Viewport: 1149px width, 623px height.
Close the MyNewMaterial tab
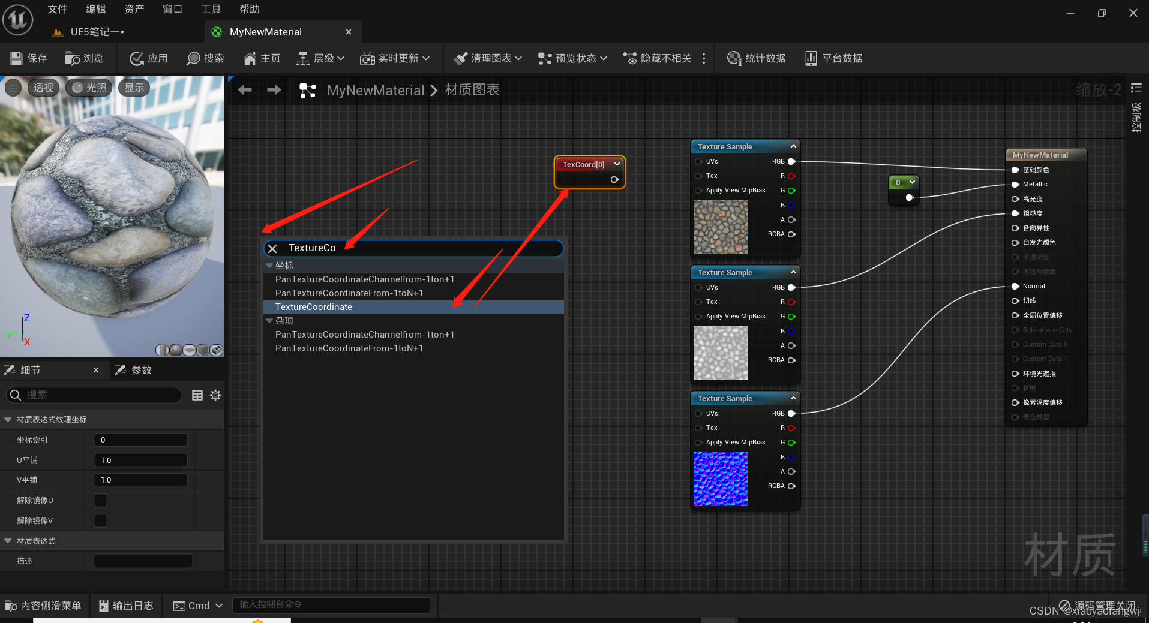point(349,32)
